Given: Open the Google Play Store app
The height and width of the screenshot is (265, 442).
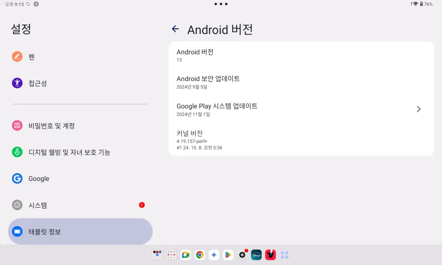Looking at the screenshot, I should point(228,255).
